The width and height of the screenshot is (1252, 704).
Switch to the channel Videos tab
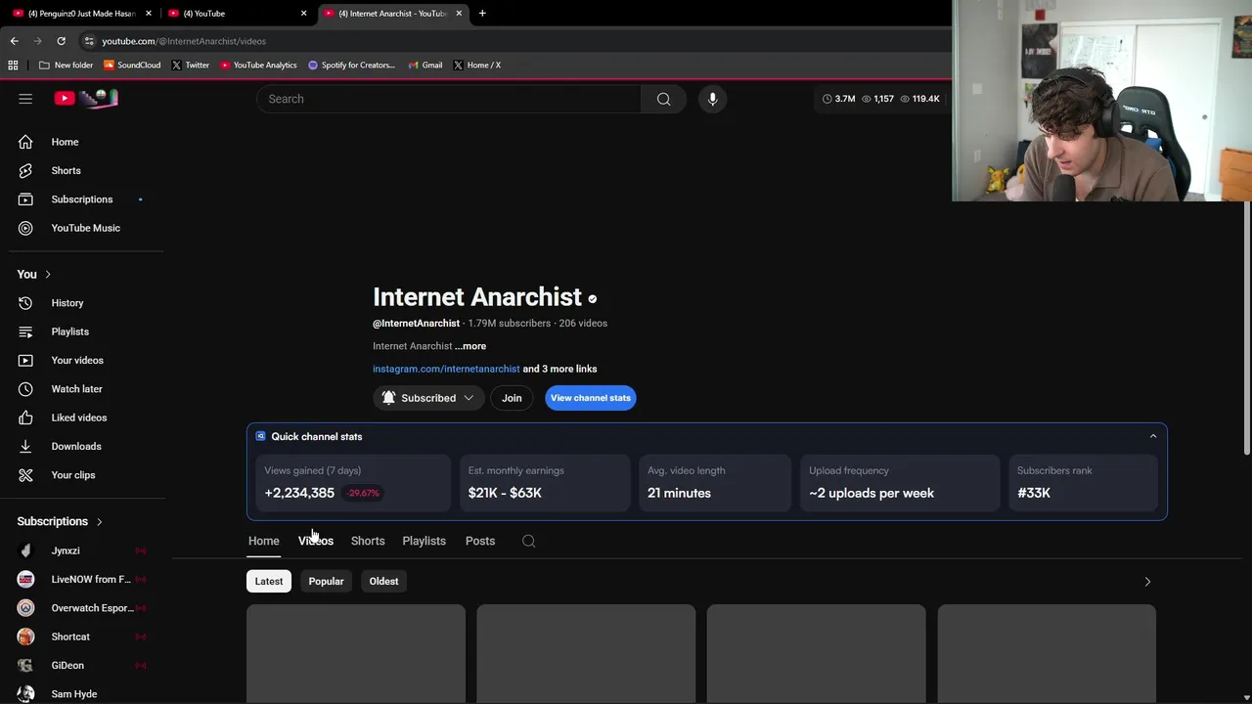[316, 541]
